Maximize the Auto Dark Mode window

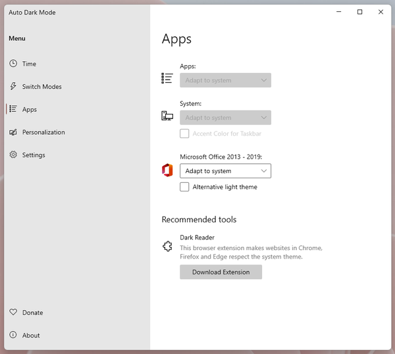(359, 12)
